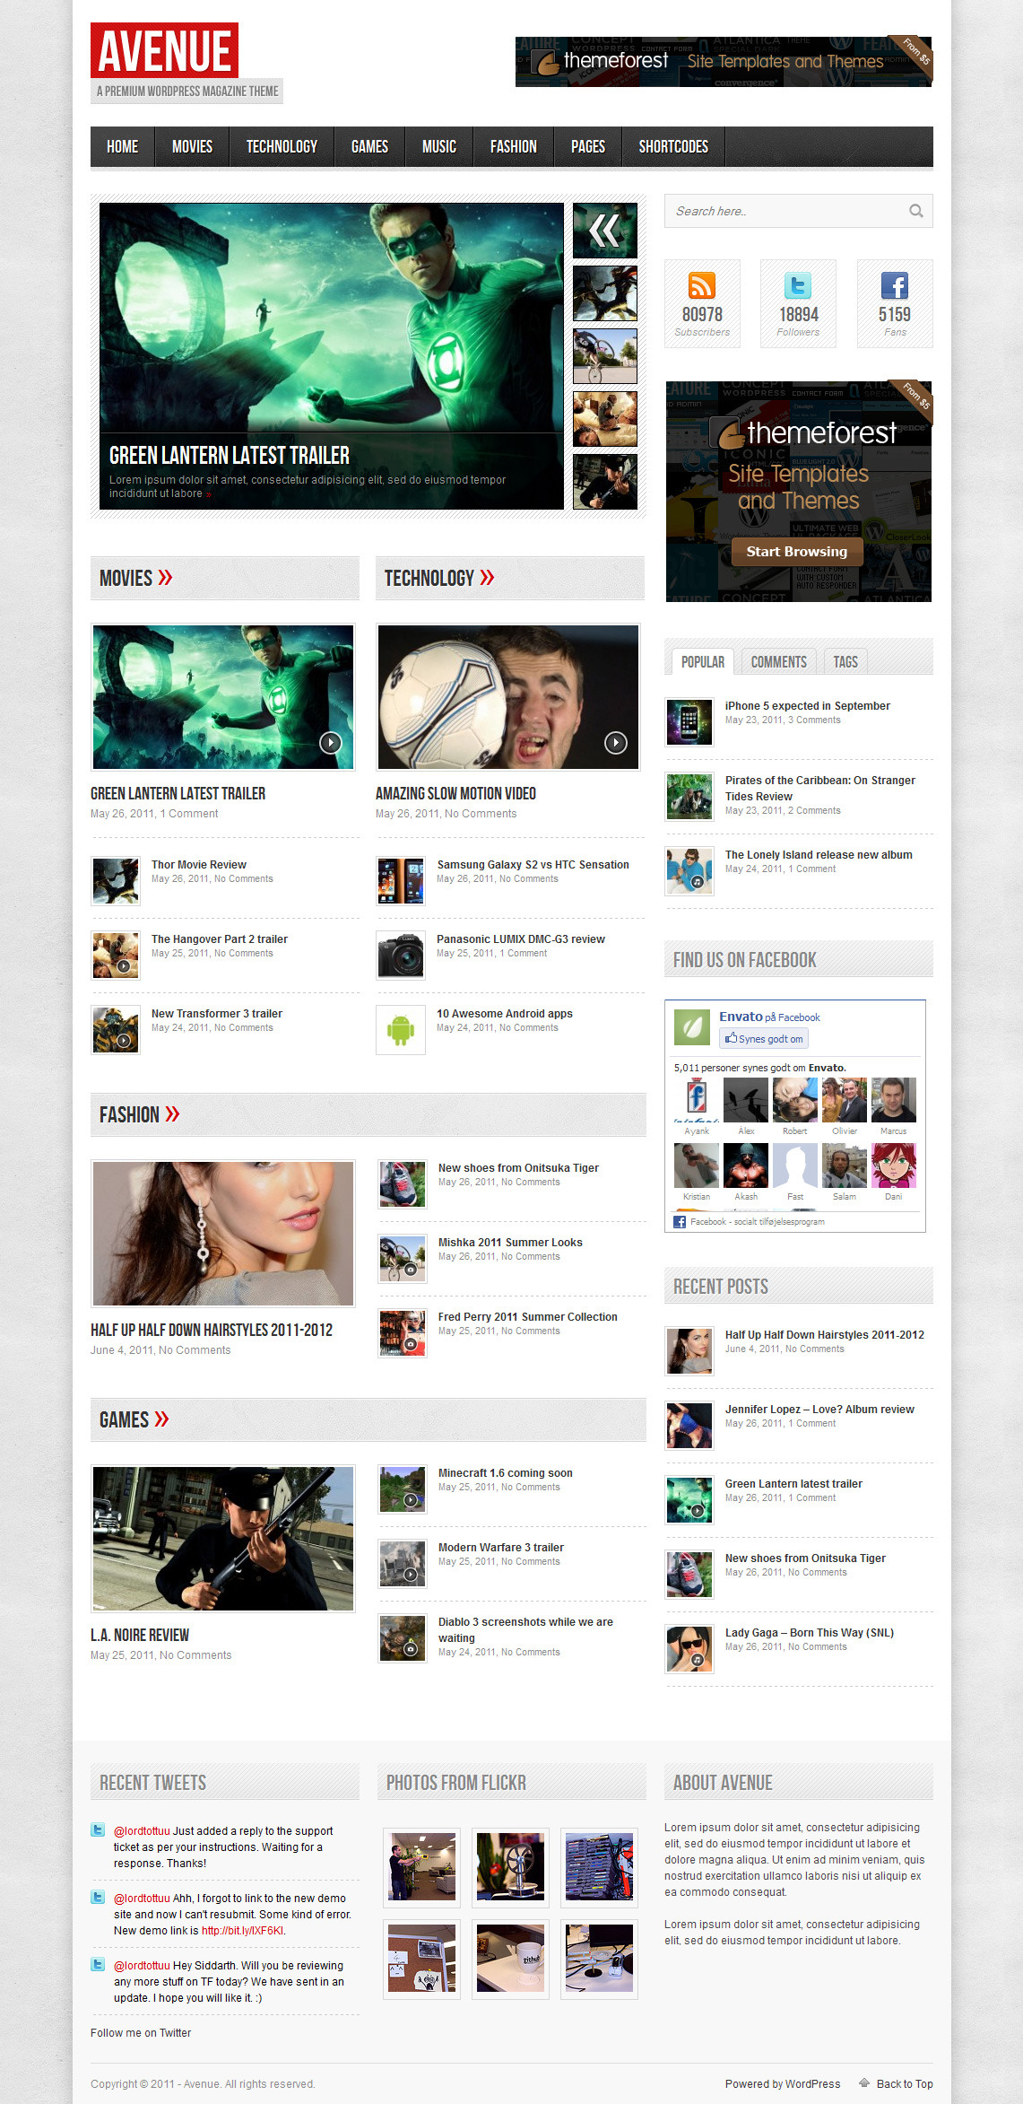Open the Pages menu item
Viewport: 1023px width, 2104px height.
click(x=588, y=146)
